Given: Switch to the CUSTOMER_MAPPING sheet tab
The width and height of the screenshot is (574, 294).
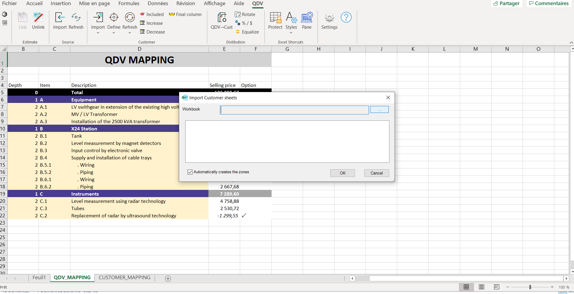Looking at the screenshot, I should click(124, 278).
